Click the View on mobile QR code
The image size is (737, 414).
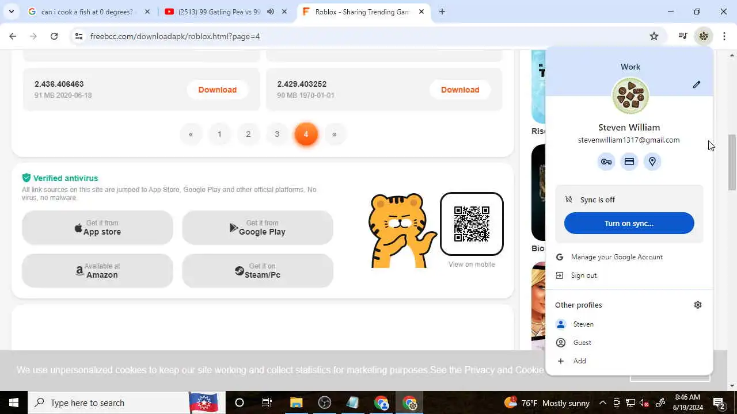tap(472, 224)
